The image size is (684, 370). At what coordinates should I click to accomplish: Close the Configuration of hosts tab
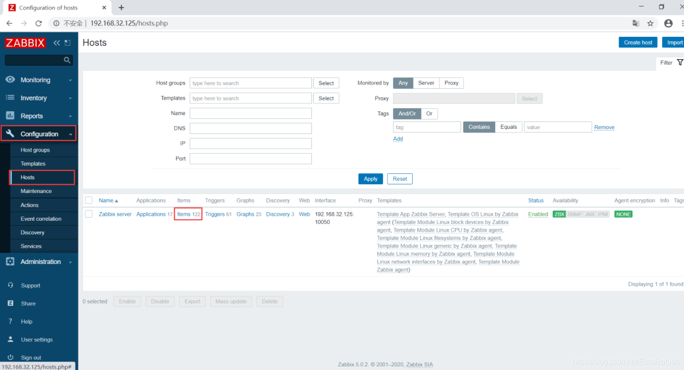pyautogui.click(x=104, y=8)
